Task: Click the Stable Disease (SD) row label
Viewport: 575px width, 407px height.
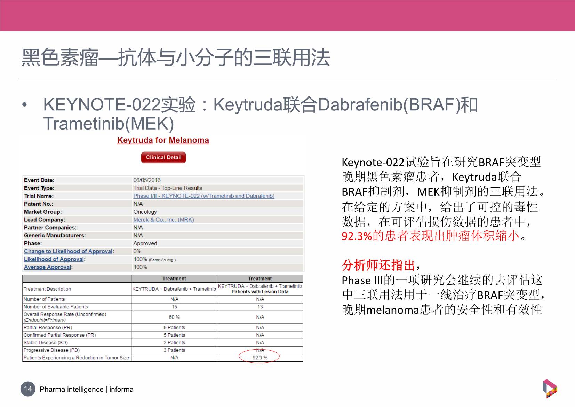Action: point(46,343)
